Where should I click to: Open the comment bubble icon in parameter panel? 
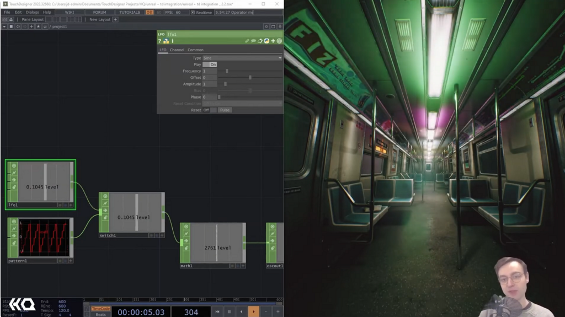253,41
